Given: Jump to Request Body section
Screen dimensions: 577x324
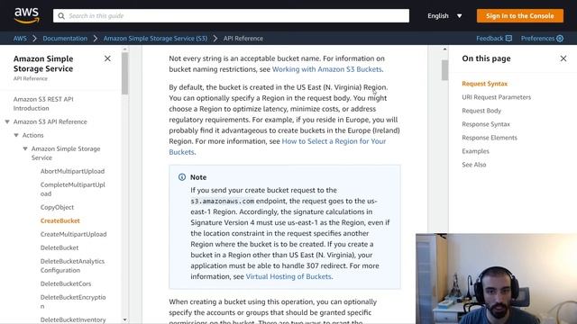Looking at the screenshot, I should [x=481, y=111].
